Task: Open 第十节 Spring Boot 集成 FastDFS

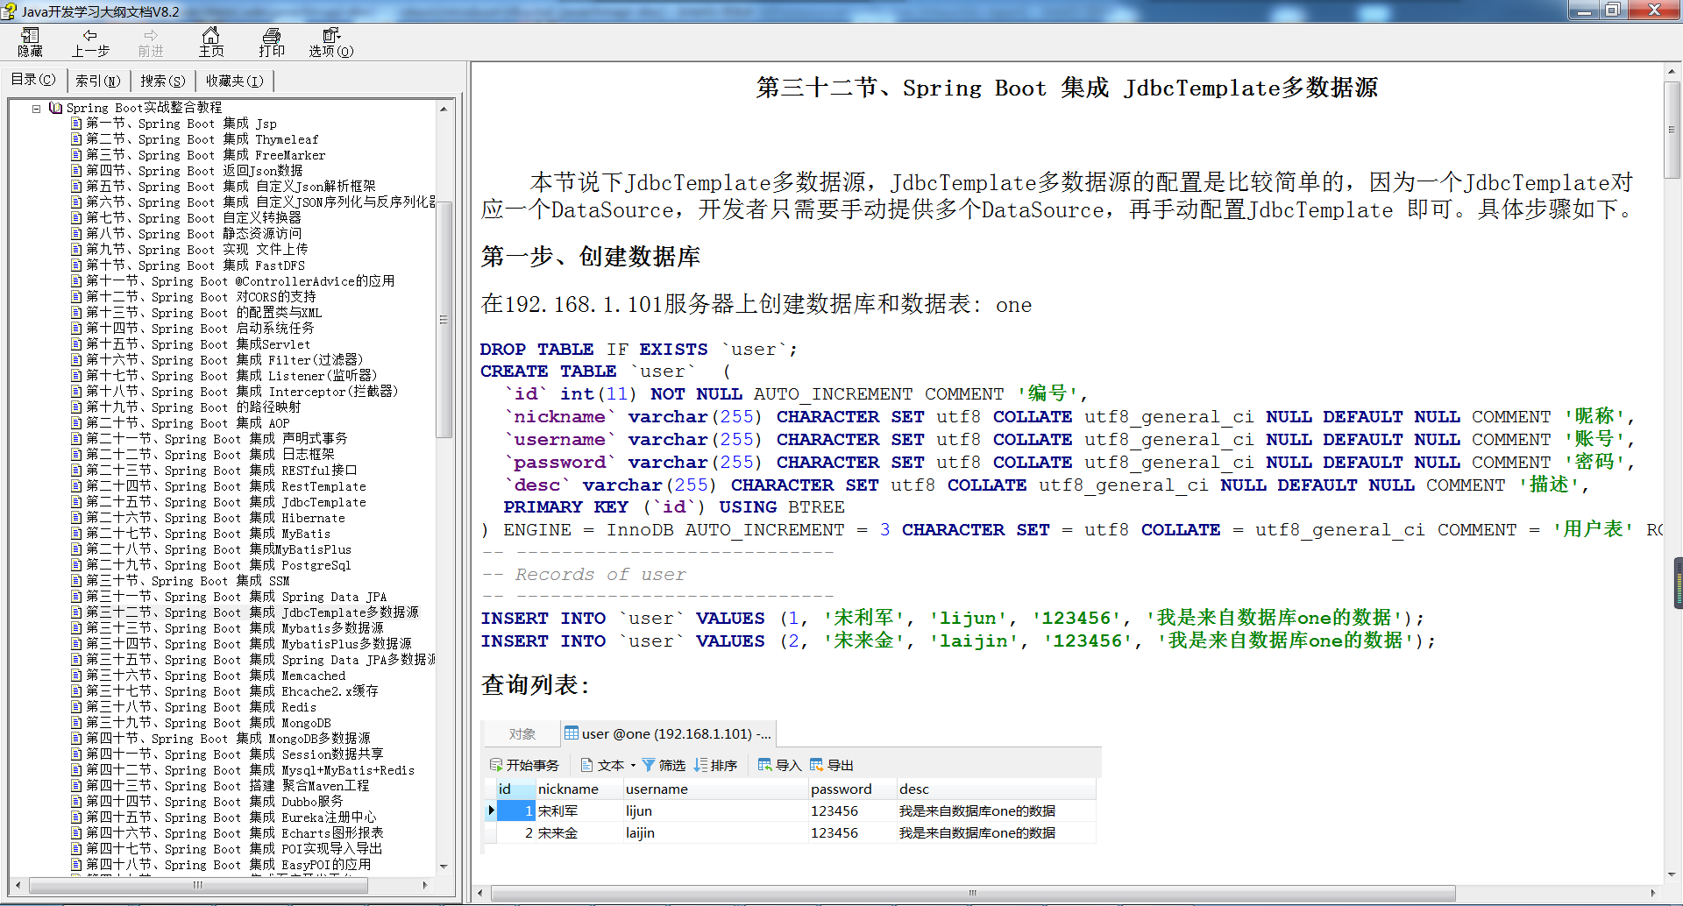Action: (x=195, y=265)
